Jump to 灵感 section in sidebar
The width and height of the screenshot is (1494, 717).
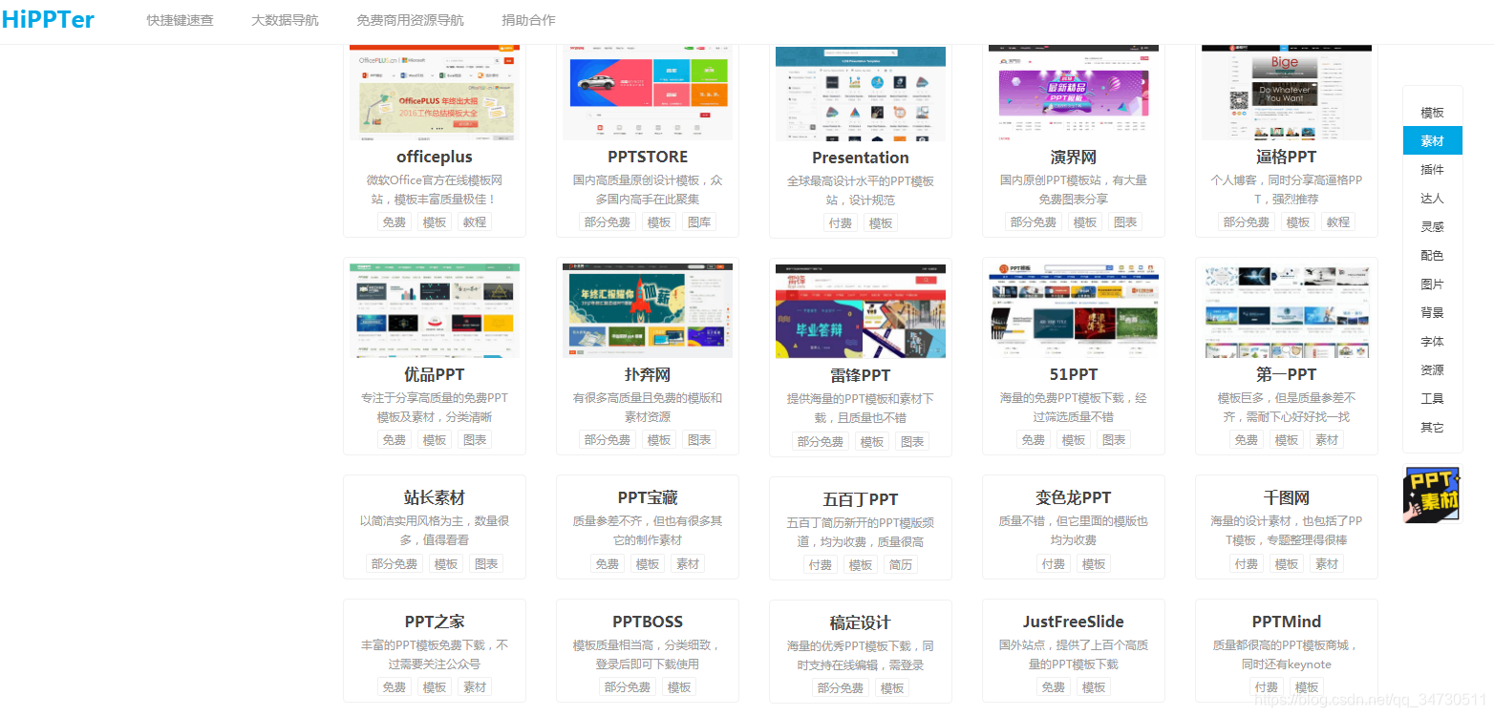(x=1432, y=226)
